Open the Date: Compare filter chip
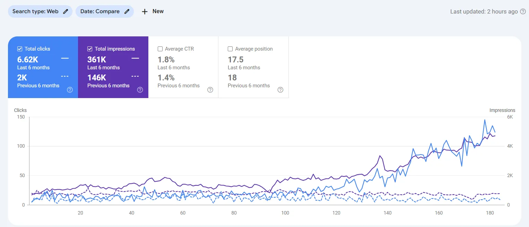This screenshot has height=227, width=529. click(105, 11)
